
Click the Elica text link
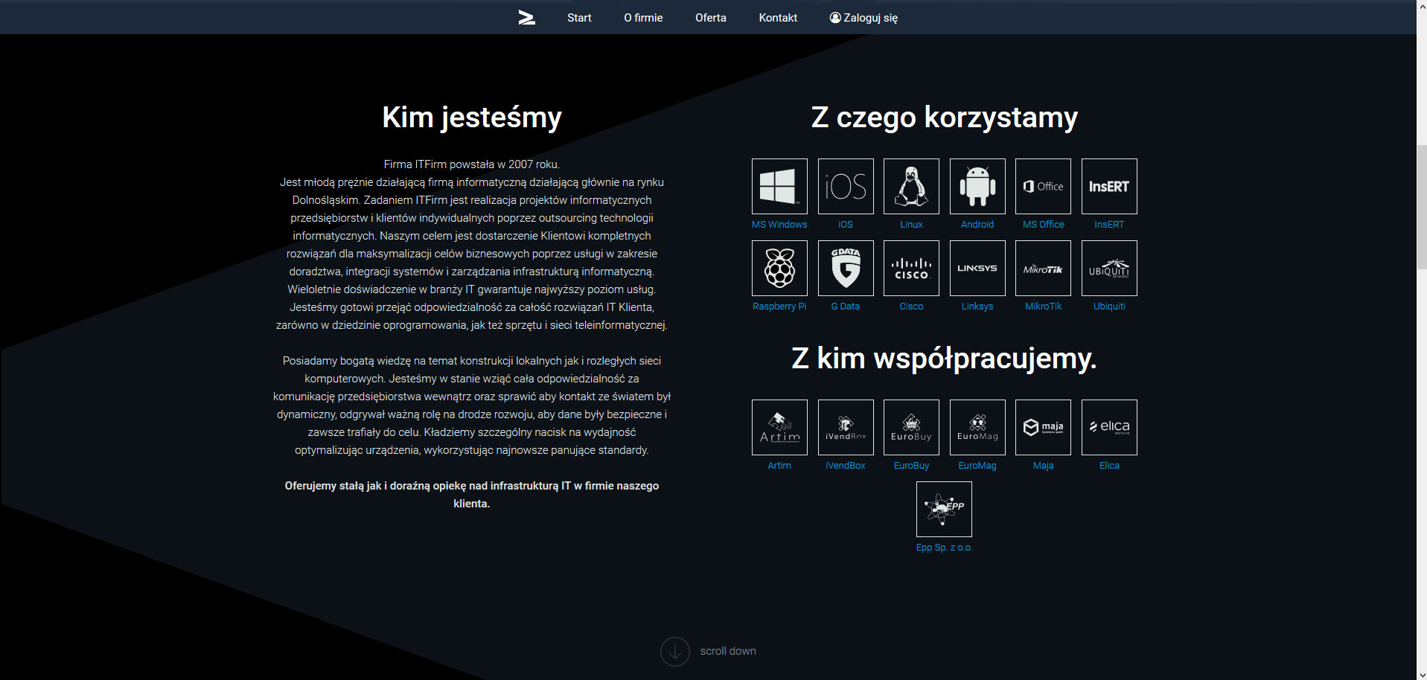tap(1109, 465)
